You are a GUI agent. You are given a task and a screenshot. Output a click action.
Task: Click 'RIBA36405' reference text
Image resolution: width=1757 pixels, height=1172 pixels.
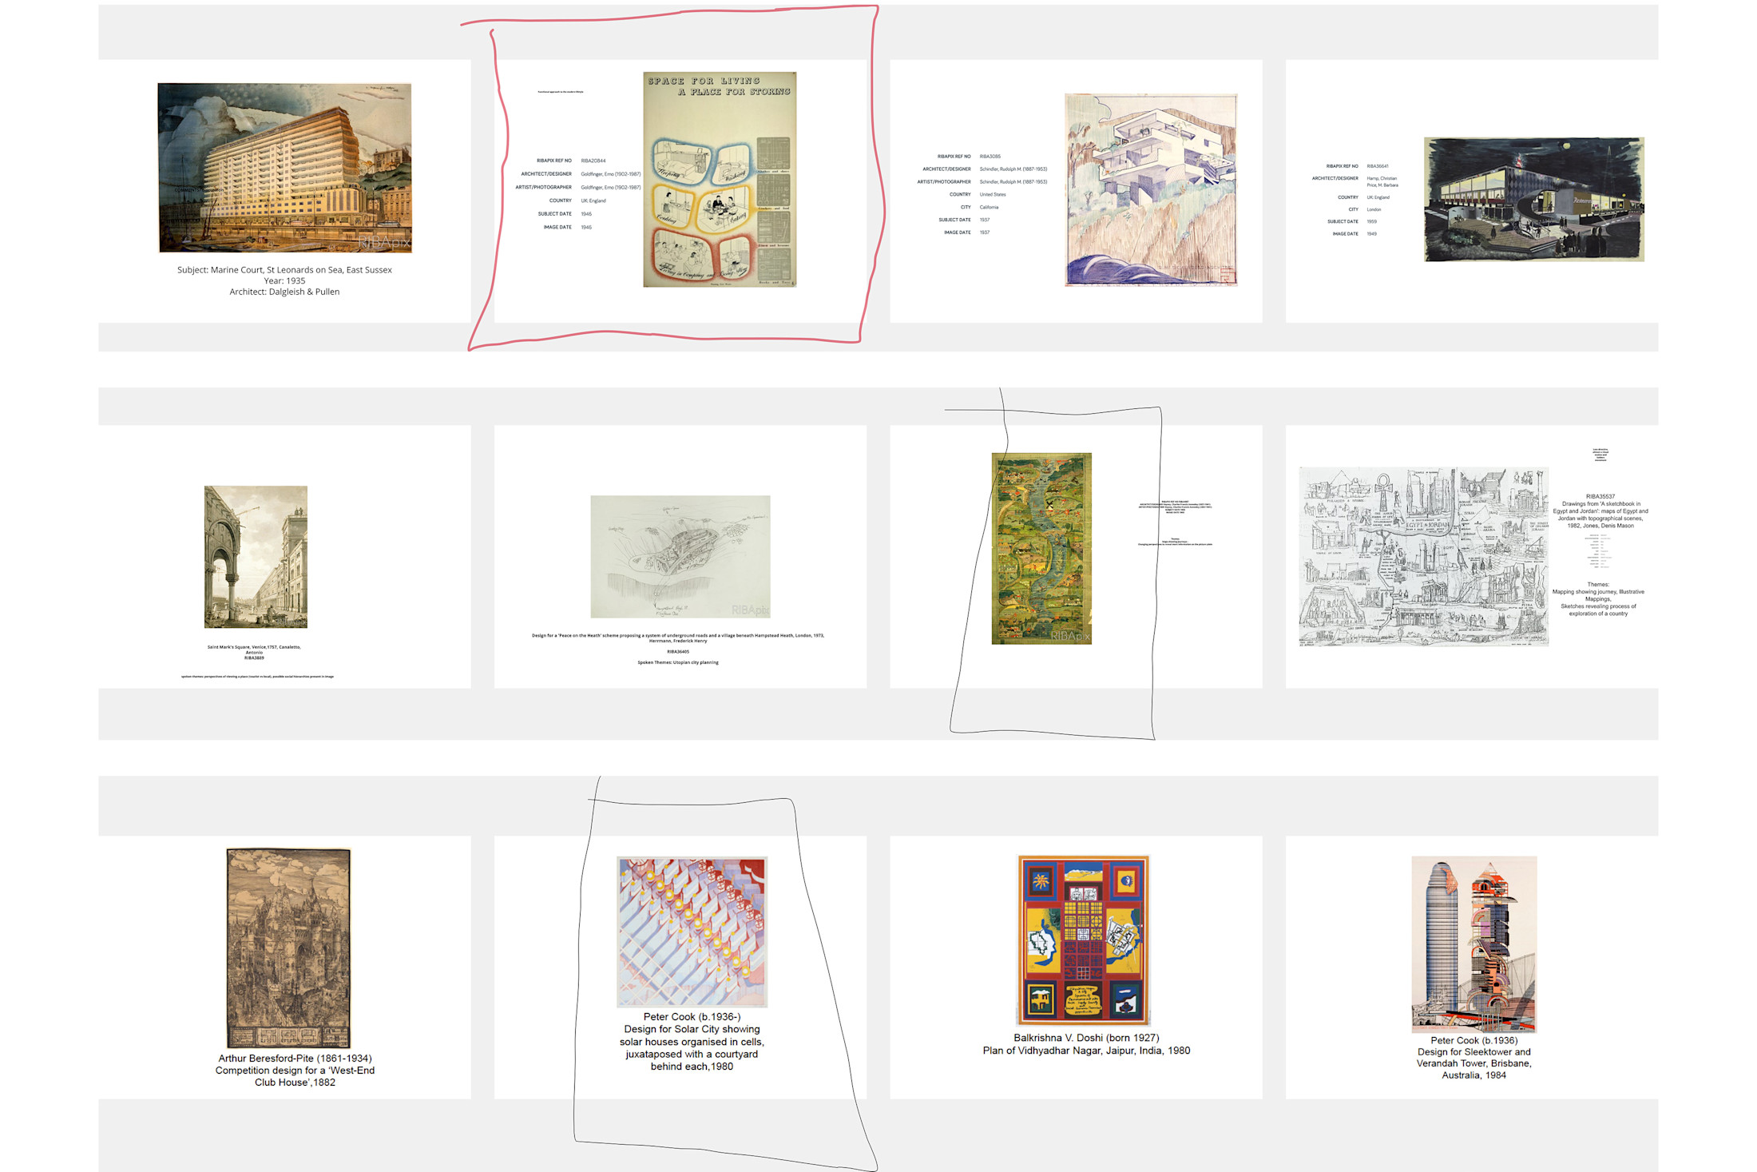pos(678,652)
